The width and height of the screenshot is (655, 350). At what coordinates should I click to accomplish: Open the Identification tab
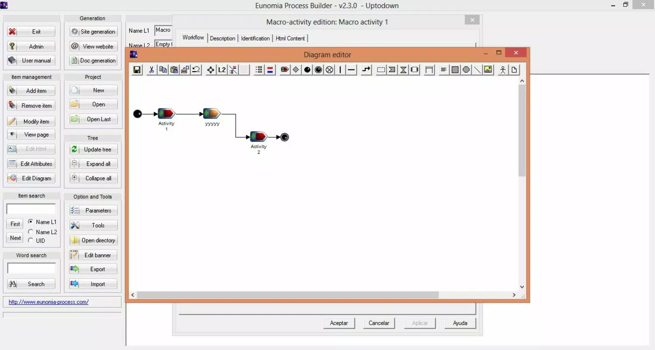(x=255, y=38)
